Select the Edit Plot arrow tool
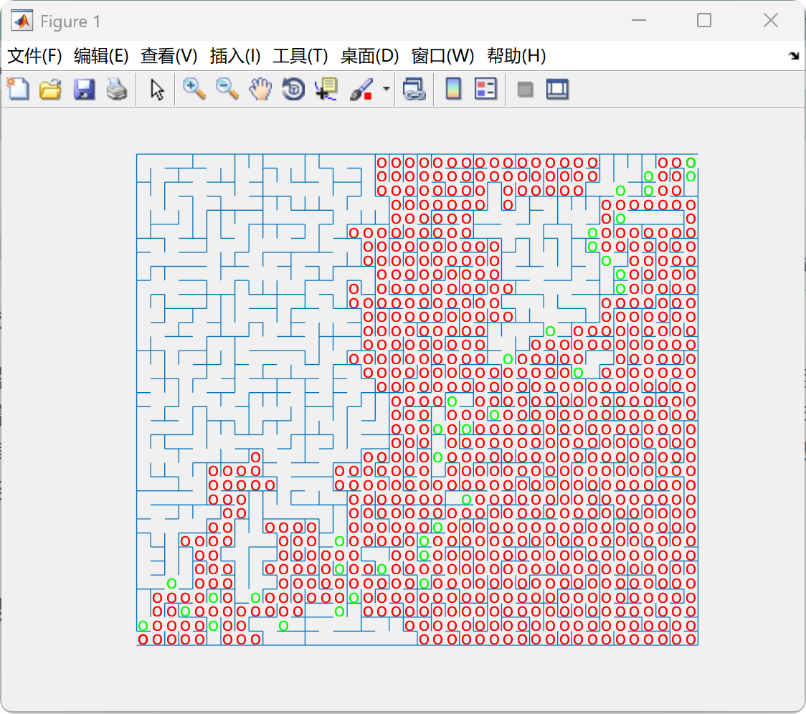The width and height of the screenshot is (806, 714). (157, 90)
